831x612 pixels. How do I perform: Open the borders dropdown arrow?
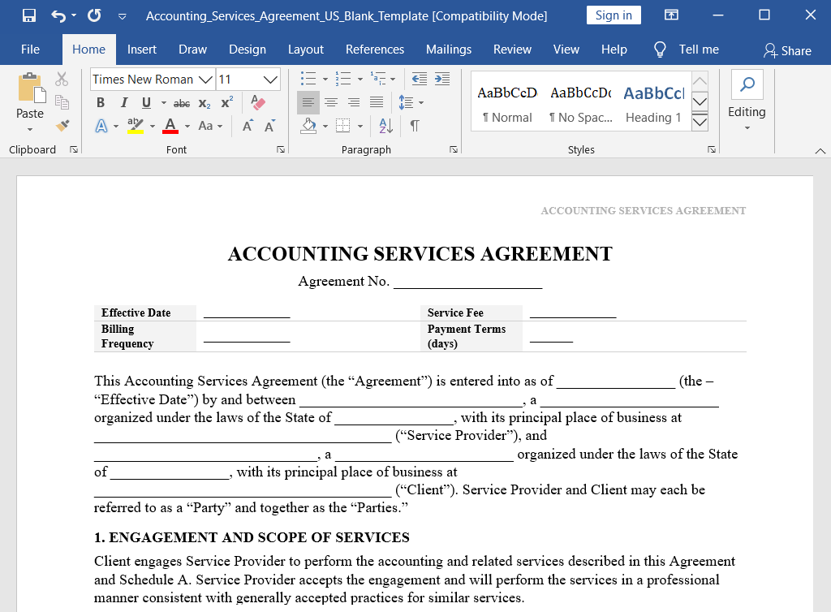(360, 126)
